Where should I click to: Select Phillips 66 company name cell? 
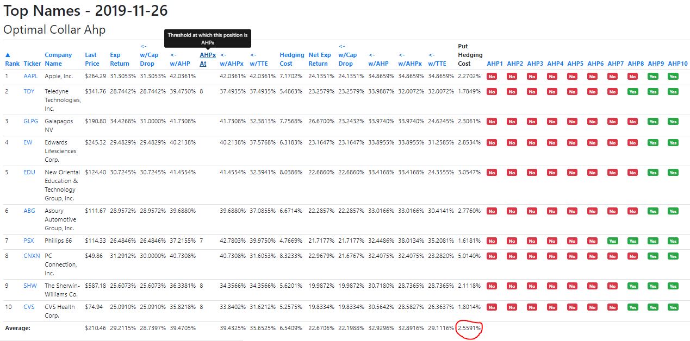click(58, 241)
